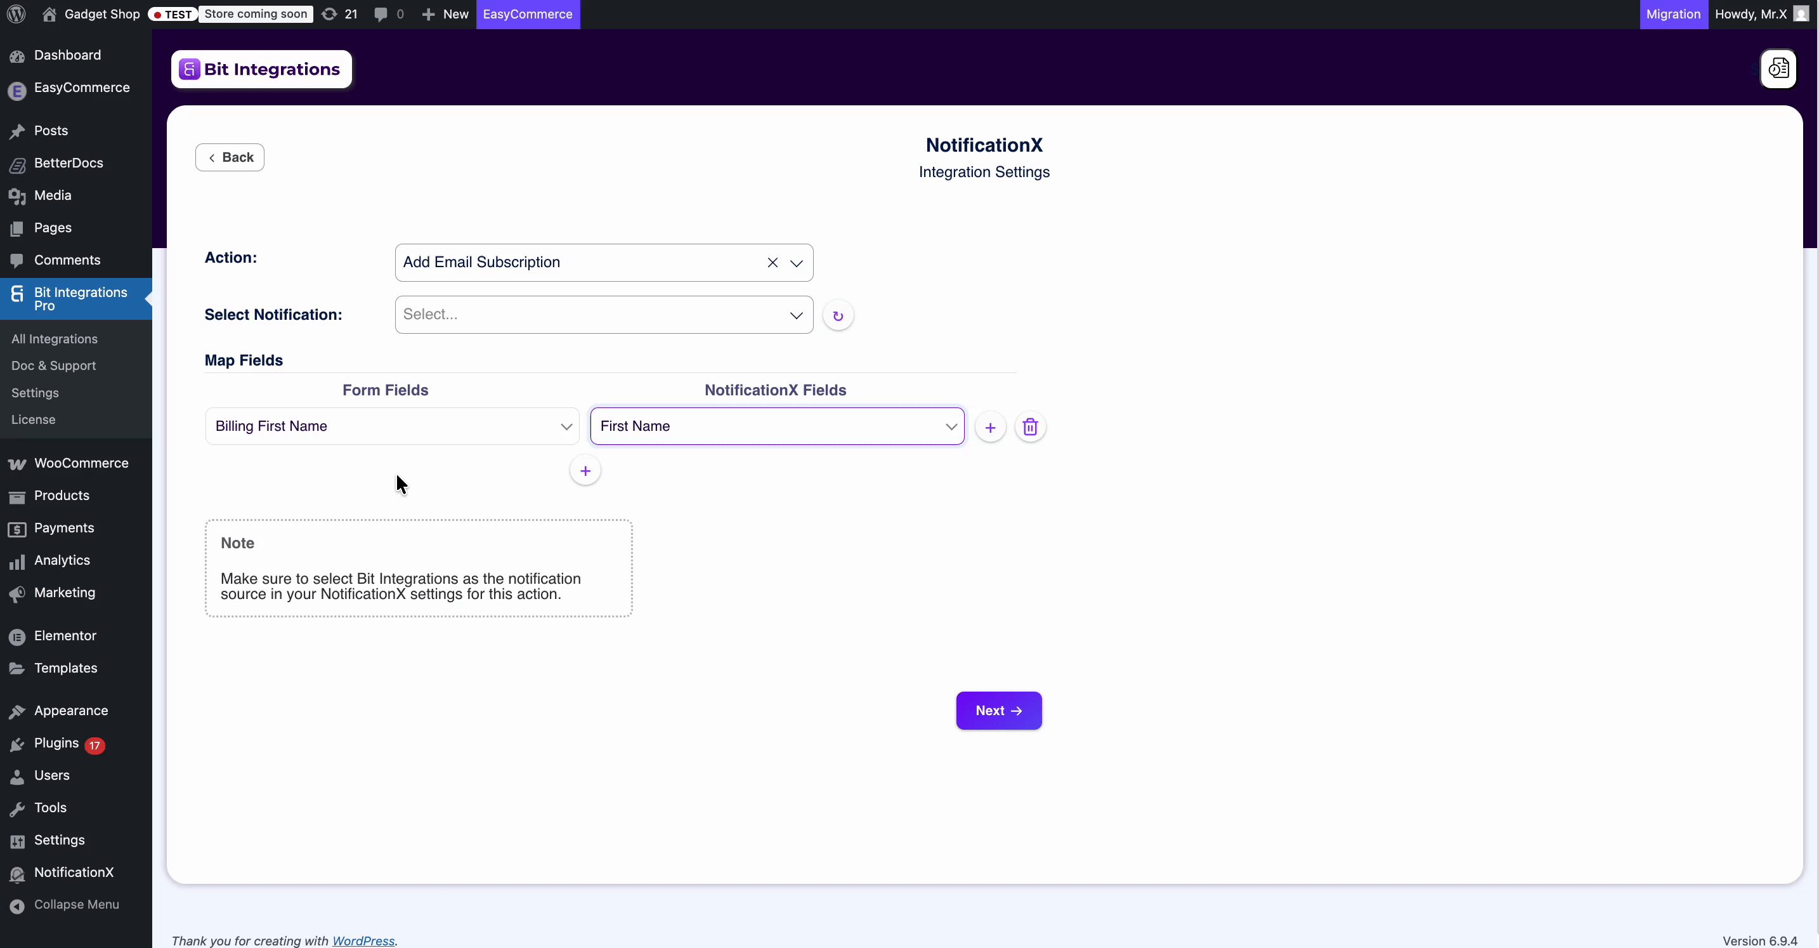
Task: Open All Integrations submenu item
Action: pos(55,339)
